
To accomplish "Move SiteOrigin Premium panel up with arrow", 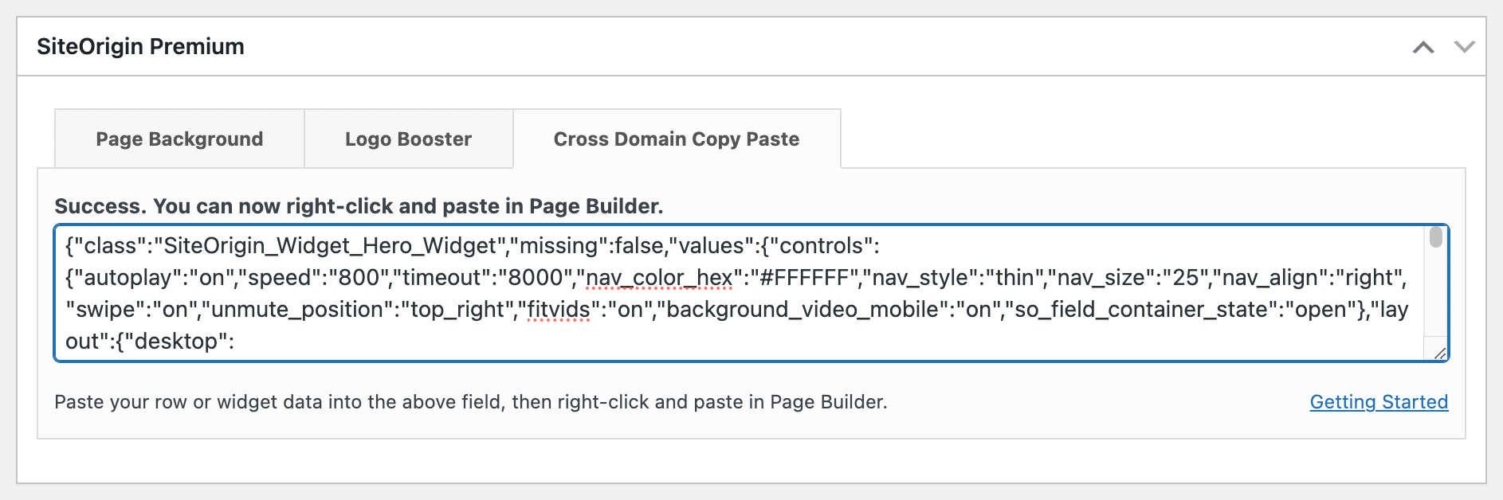I will pyautogui.click(x=1423, y=47).
